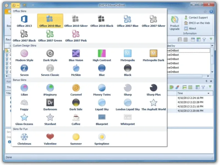Apply the Valentine skin
This screenshot has width=220, height=165.
tap(50, 139)
